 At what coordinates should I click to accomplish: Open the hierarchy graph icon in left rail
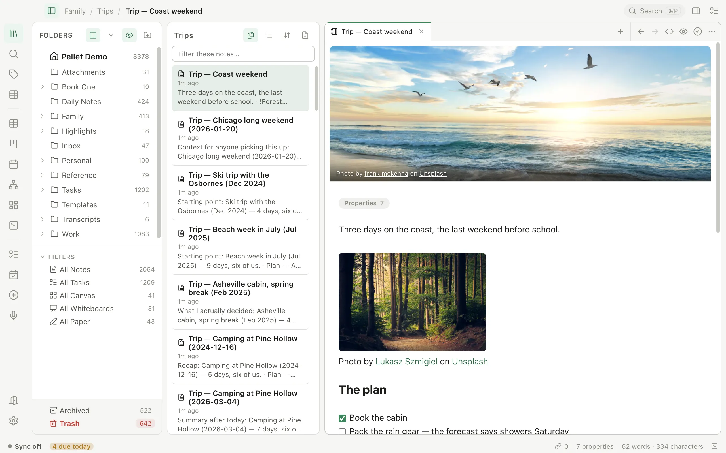click(14, 185)
